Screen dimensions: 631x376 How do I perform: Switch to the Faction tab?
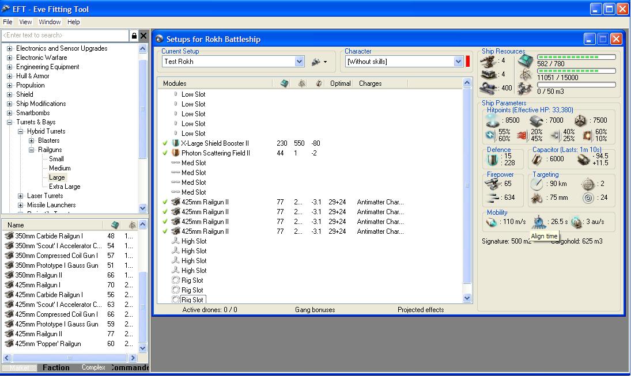(56, 367)
